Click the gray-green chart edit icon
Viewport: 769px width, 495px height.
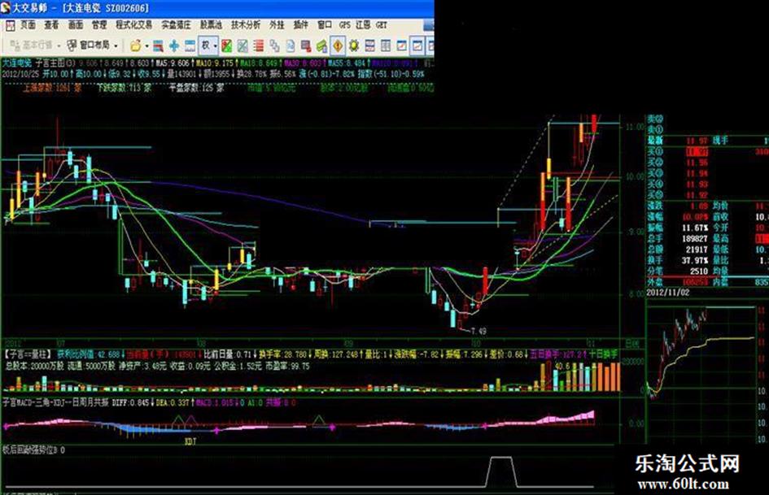pyautogui.click(x=242, y=46)
